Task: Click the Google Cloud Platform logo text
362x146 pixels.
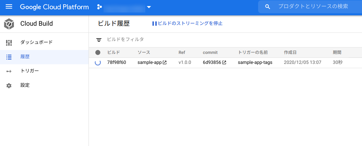Action: (x=54, y=7)
